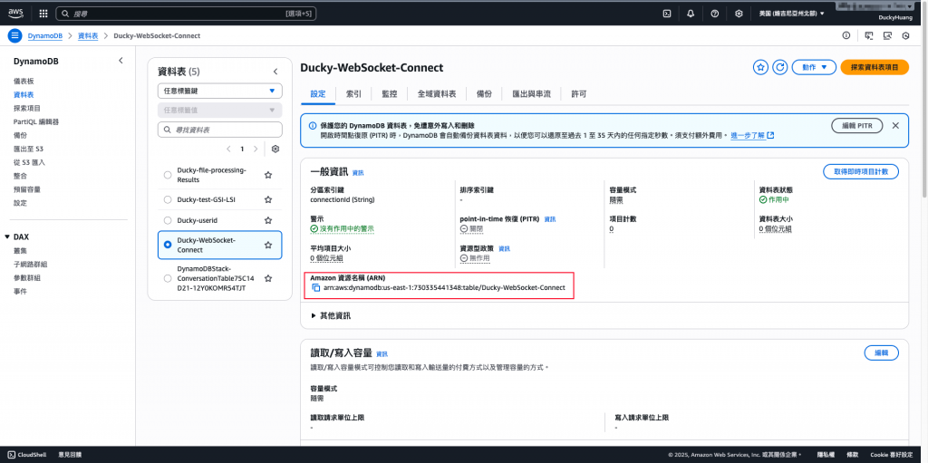Open the notifications bell
Viewport: 928px width, 463px height.
pyautogui.click(x=691, y=13)
